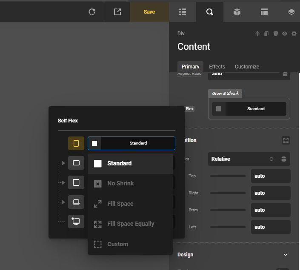This screenshot has height=270, width=300.
Task: Click the Top position slider track
Action: click(x=228, y=176)
